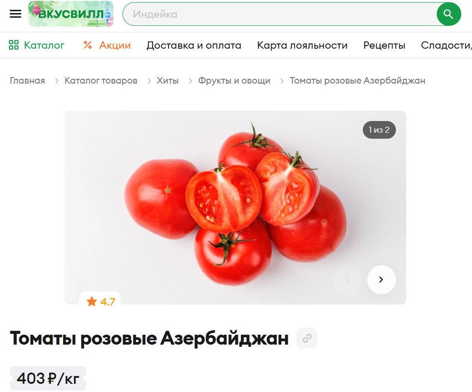Go to Рецепты section

pyautogui.click(x=384, y=45)
